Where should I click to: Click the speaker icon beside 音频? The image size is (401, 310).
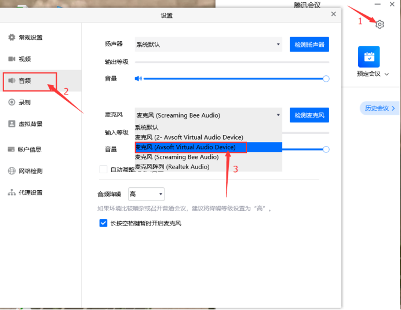[12, 81]
